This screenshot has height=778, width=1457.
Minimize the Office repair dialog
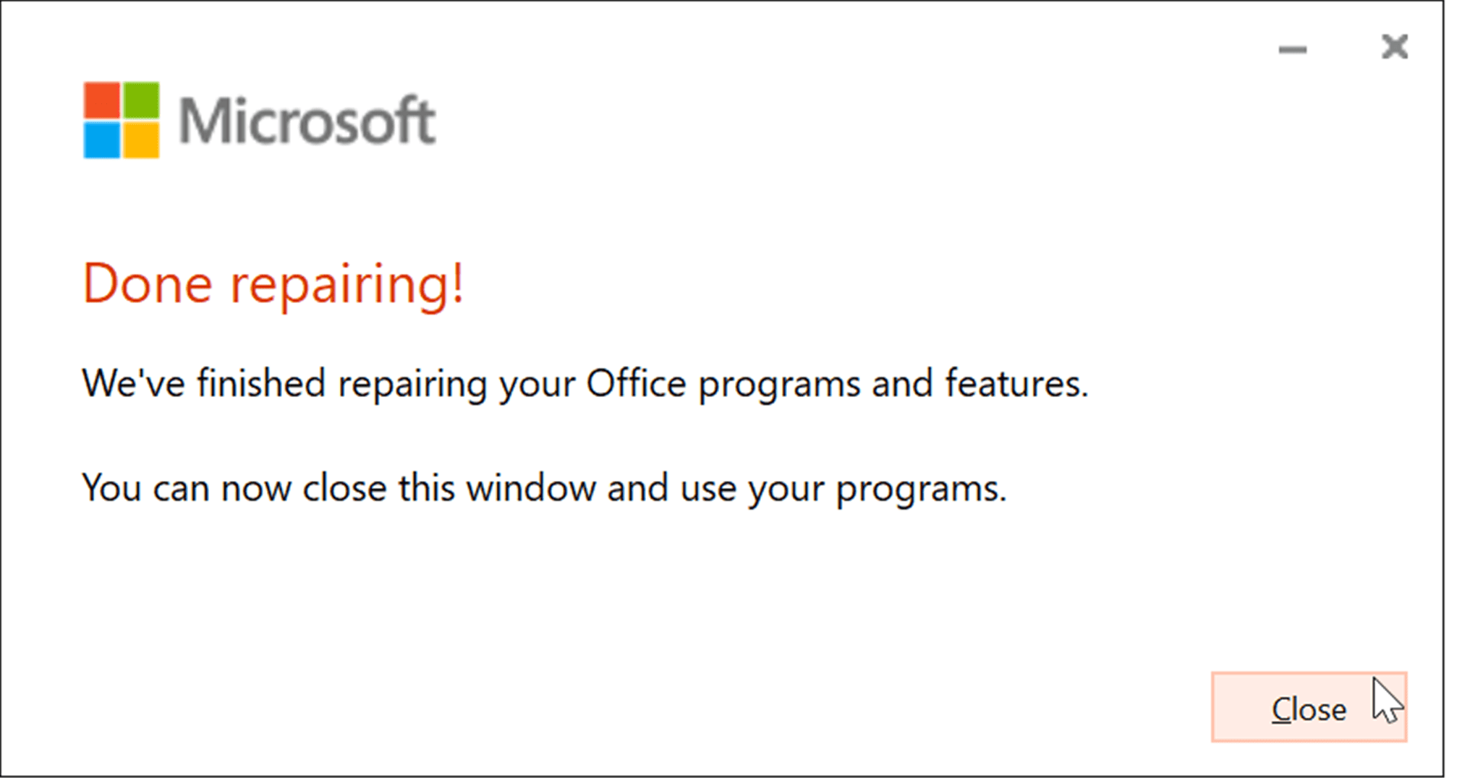[x=1292, y=49]
